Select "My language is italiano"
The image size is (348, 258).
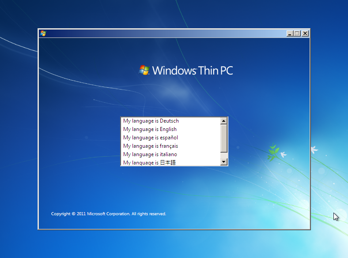[170, 154]
